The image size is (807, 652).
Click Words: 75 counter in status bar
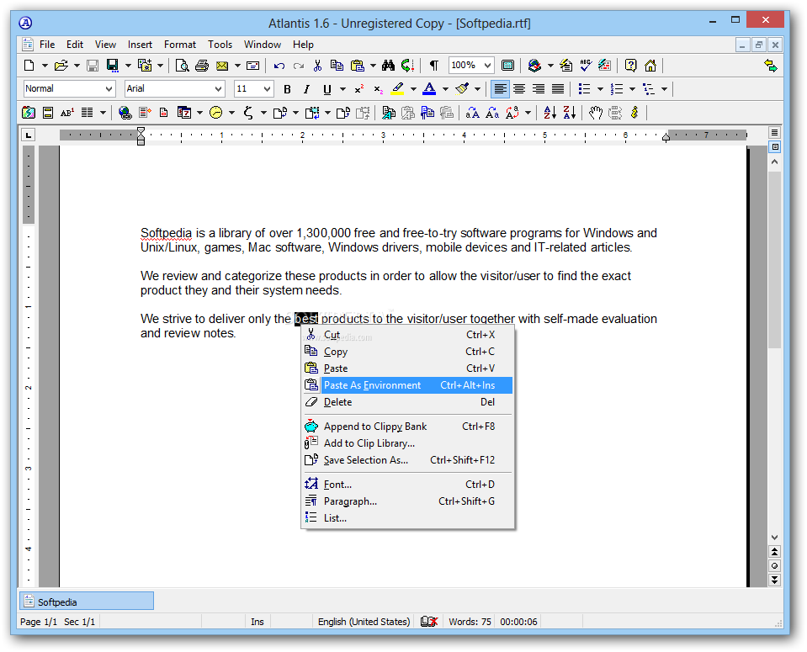click(x=470, y=622)
